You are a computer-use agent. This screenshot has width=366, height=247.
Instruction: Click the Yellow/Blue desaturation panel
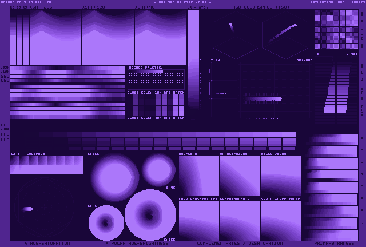click(x=281, y=176)
